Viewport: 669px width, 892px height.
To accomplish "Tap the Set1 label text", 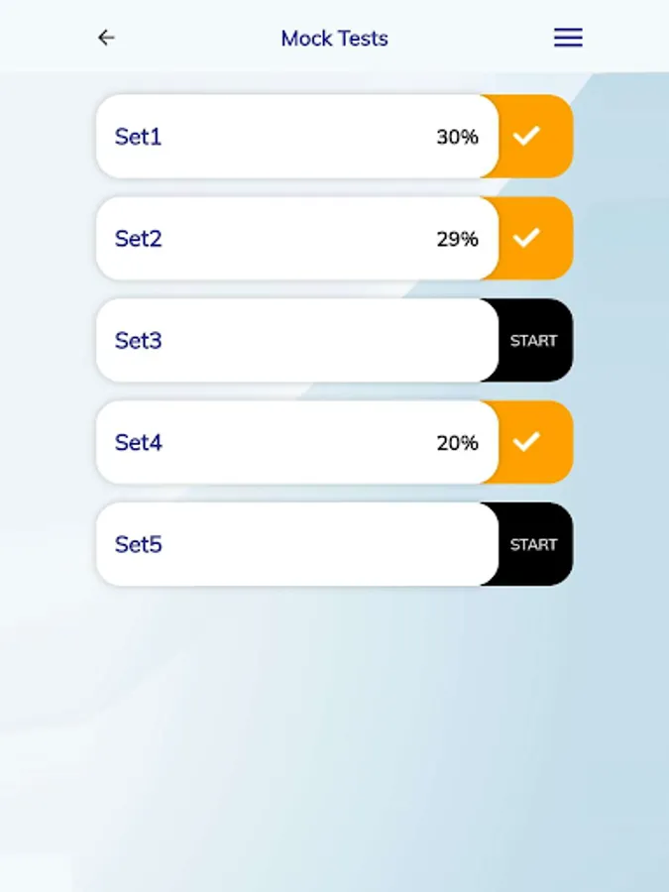I will click(138, 137).
